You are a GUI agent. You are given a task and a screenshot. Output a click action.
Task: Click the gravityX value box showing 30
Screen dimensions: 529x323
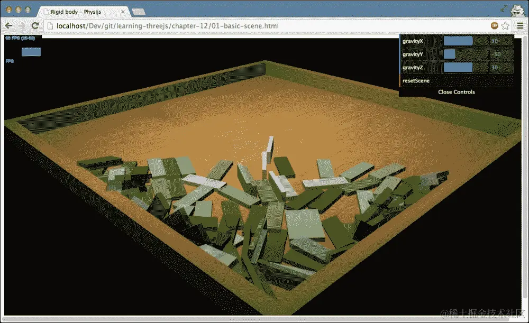(501, 41)
